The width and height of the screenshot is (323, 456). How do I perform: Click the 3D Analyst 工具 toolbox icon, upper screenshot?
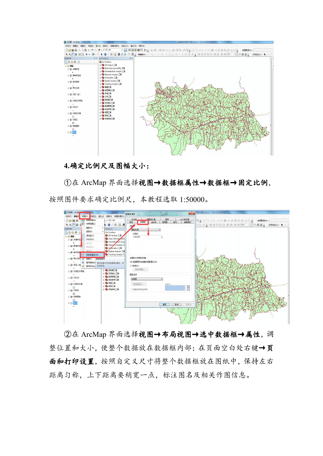[103, 65]
